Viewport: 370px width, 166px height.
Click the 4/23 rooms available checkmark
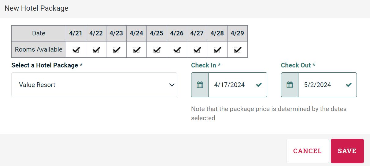[117, 49]
